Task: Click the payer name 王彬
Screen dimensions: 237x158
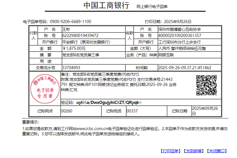Action: point(66,29)
